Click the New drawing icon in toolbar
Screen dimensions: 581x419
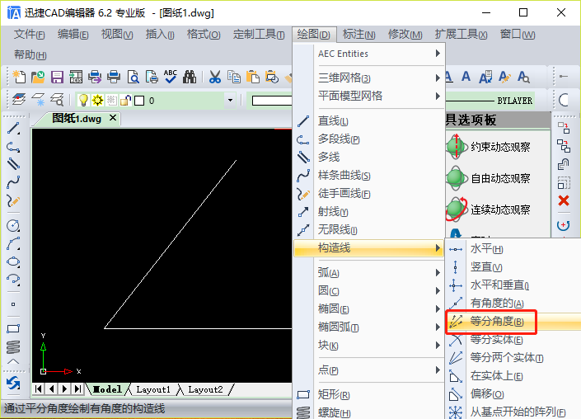tap(19, 77)
